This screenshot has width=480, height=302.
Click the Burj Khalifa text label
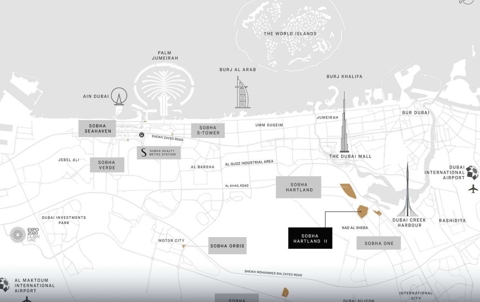click(x=345, y=76)
